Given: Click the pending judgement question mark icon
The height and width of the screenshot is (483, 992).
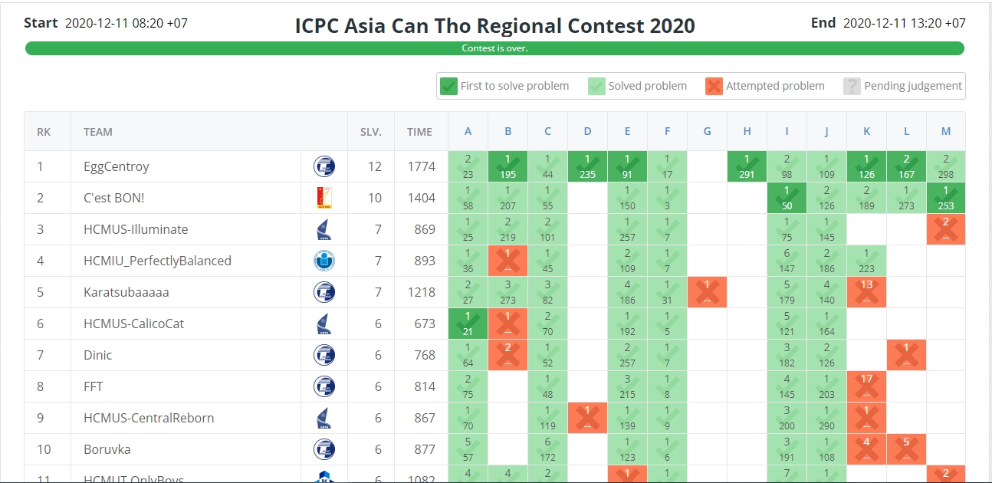Looking at the screenshot, I should 852,86.
